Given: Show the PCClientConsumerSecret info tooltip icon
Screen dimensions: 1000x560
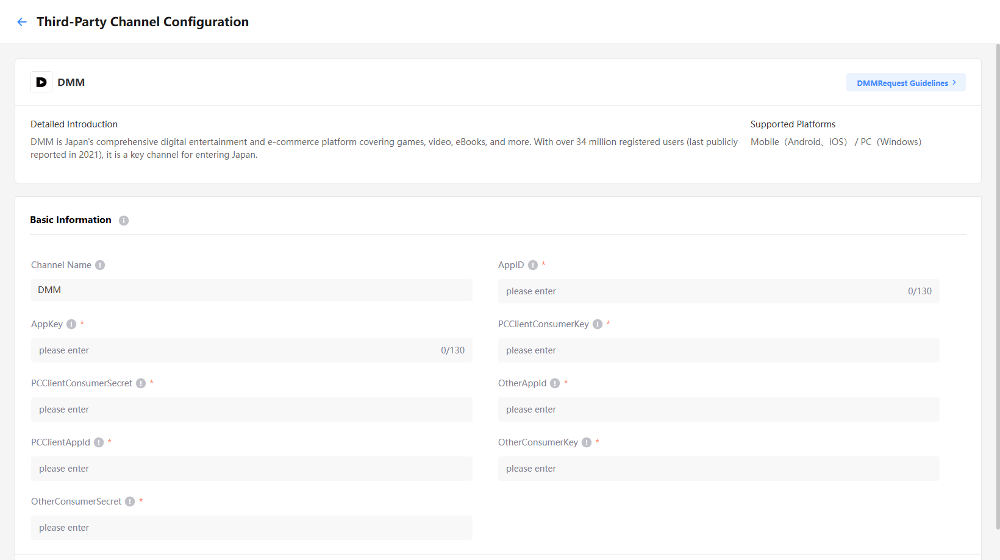Looking at the screenshot, I should point(141,383).
